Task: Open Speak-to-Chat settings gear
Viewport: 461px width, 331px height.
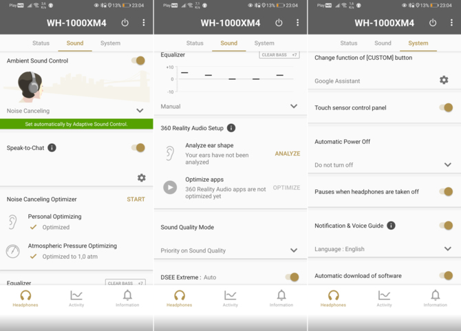Action: (x=142, y=178)
